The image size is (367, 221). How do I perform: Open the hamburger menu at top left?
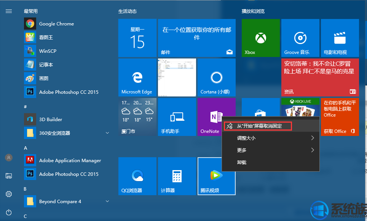pos(9,11)
